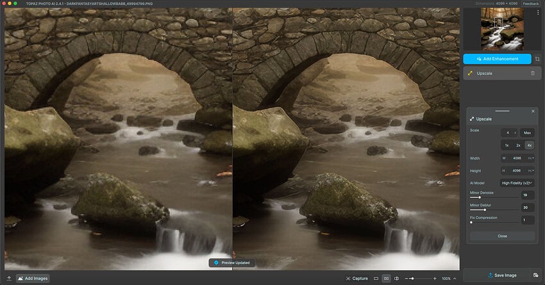545x285 pixels.
Task: Delete the Upscale enhancement with trash icon
Action: 532,74
